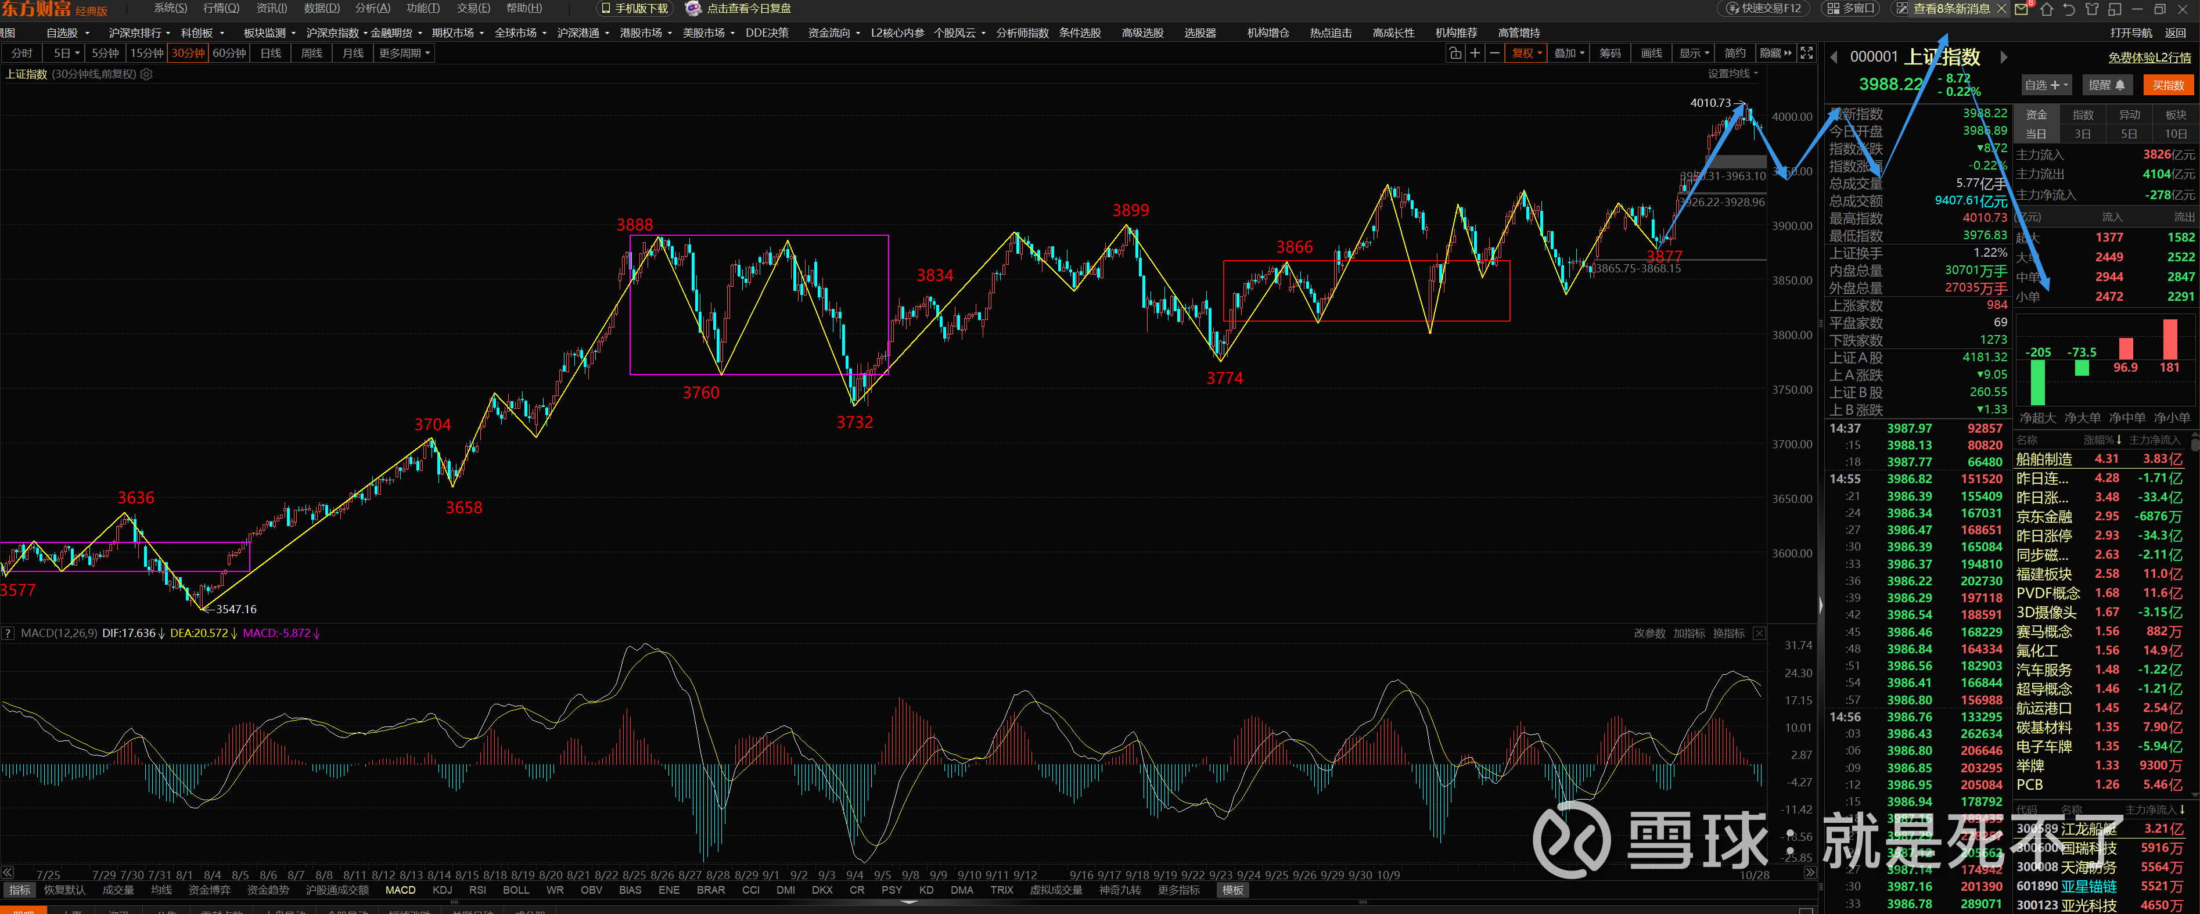
Task: Click the 买指数 orange button
Action: 2167,85
